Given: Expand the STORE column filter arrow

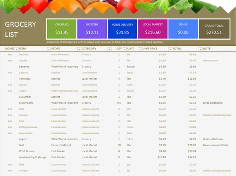Looking at the screenshot, I should click(79, 49).
